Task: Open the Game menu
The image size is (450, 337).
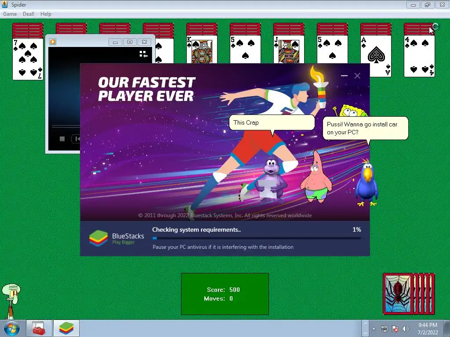Action: pyautogui.click(x=10, y=14)
